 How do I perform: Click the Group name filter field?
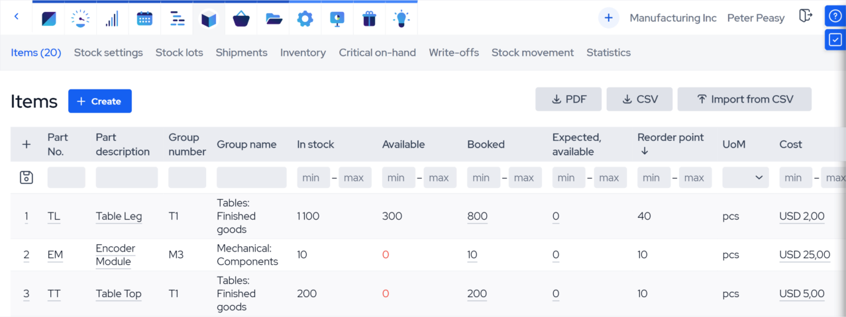[x=252, y=177]
